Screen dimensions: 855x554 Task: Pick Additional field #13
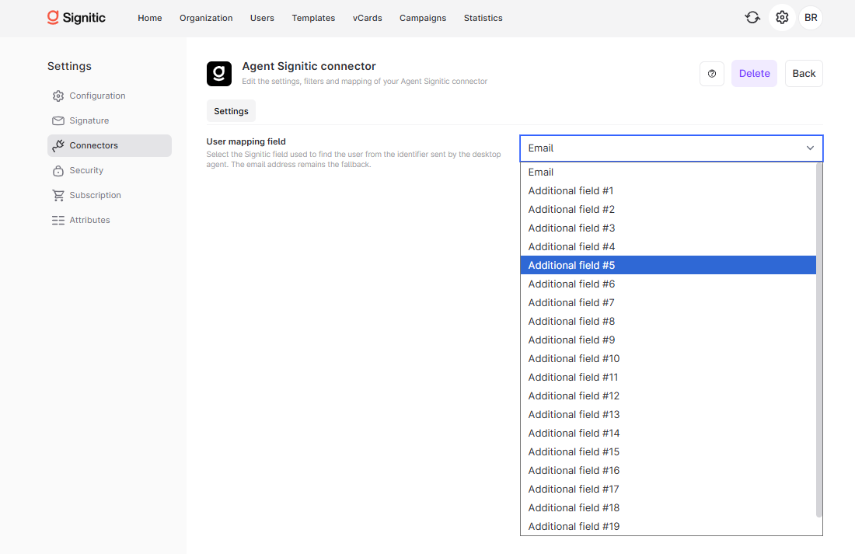click(x=668, y=414)
